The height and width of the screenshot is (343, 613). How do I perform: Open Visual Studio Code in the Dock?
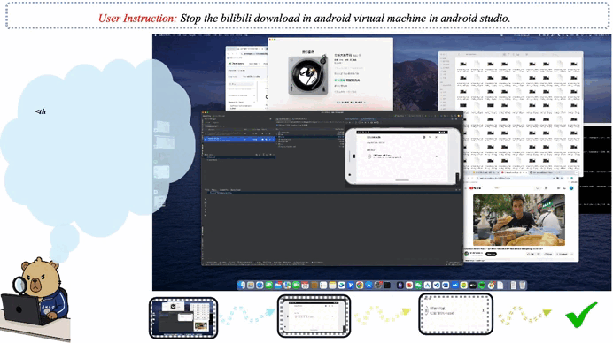[437, 286]
